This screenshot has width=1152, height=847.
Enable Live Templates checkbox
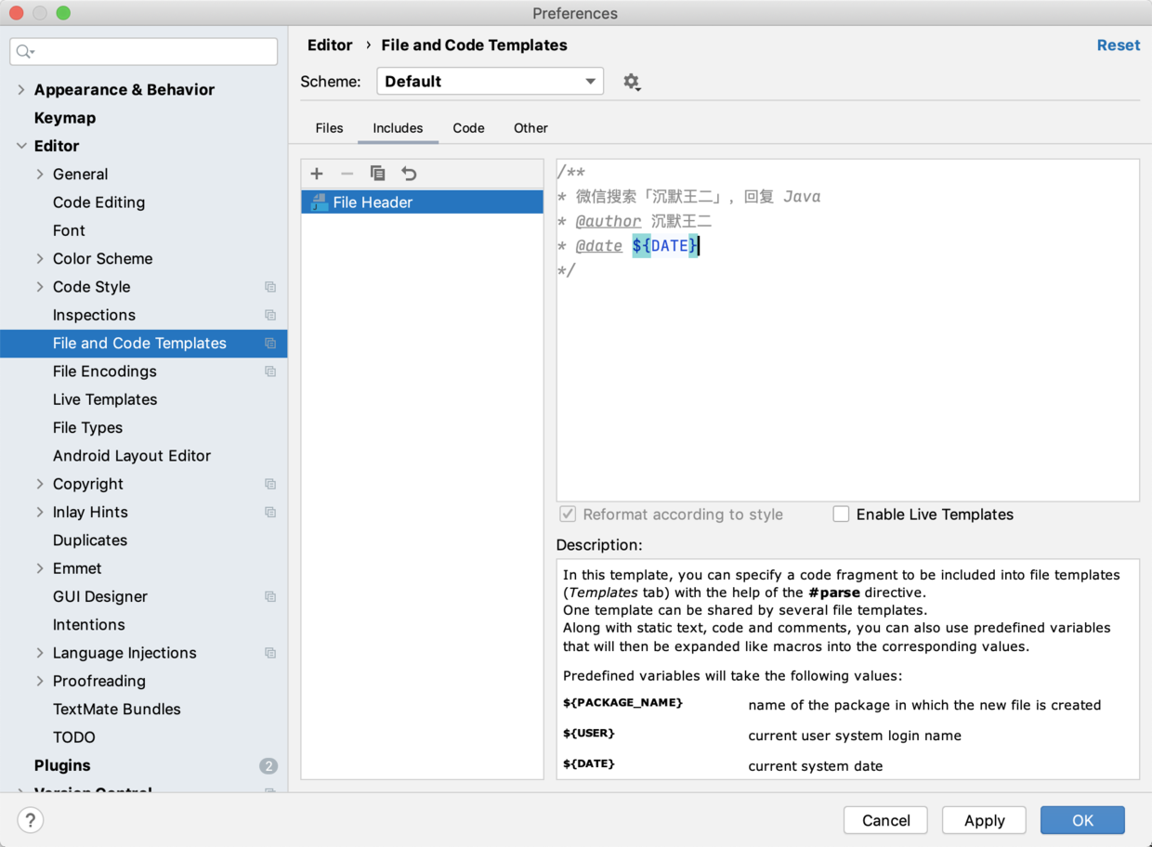pos(841,515)
